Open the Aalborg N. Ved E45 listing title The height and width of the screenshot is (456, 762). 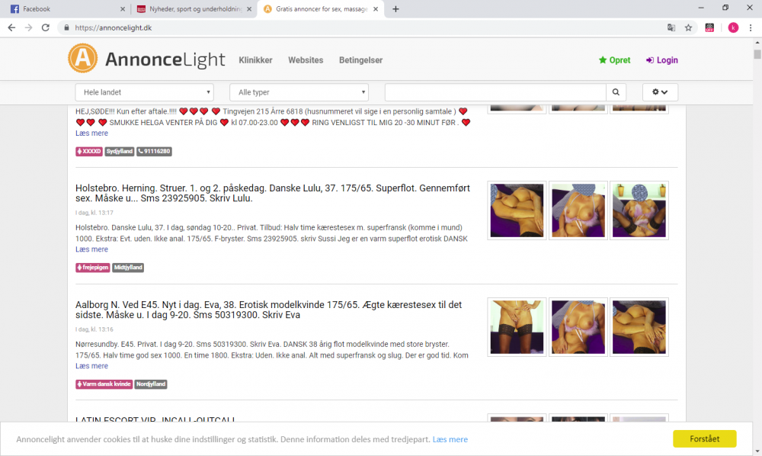point(269,310)
